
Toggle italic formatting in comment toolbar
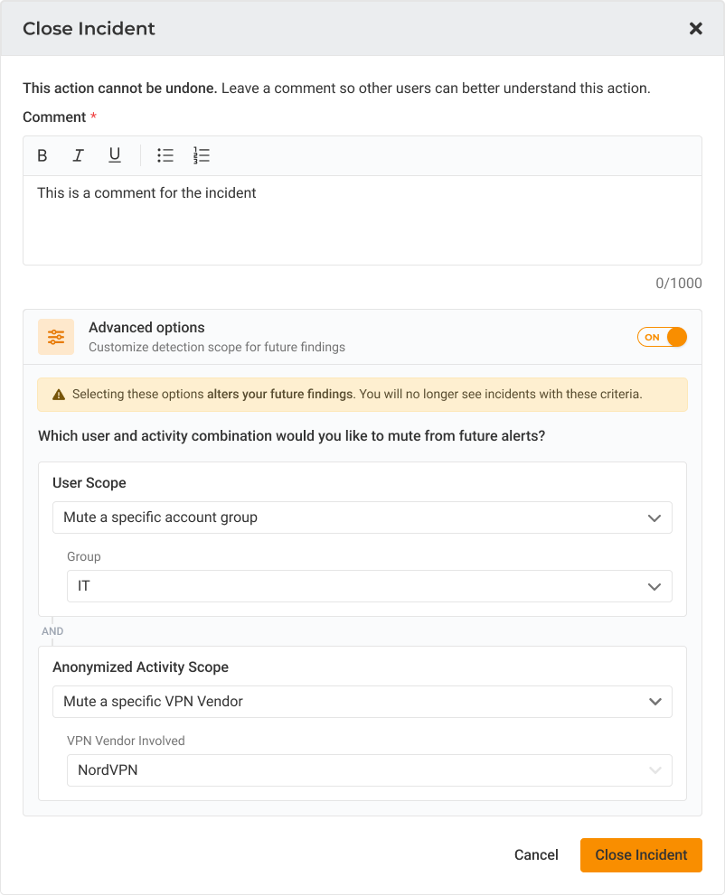(79, 155)
